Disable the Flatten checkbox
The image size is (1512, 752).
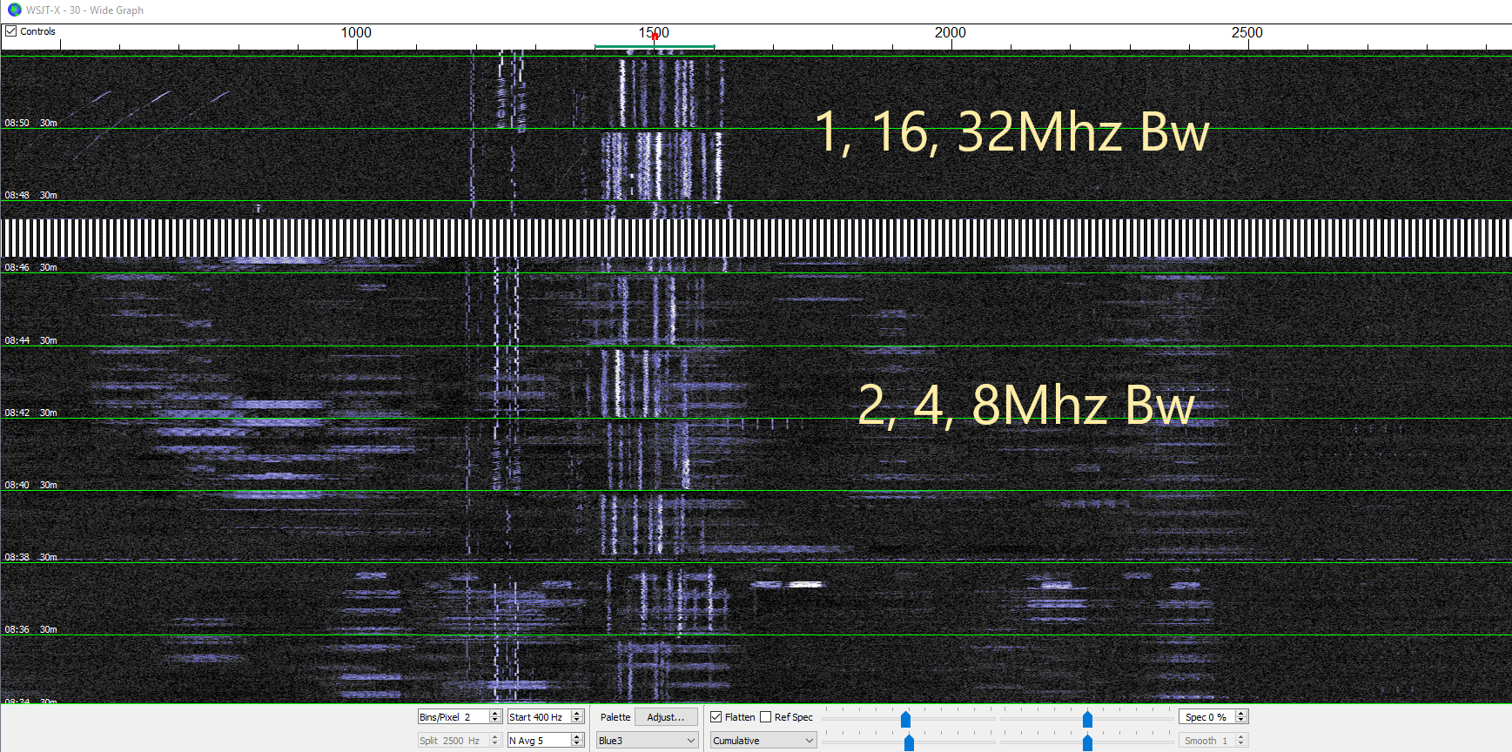pyautogui.click(x=716, y=717)
